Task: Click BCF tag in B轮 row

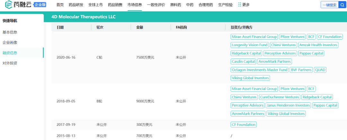Action: pyautogui.click(x=311, y=89)
